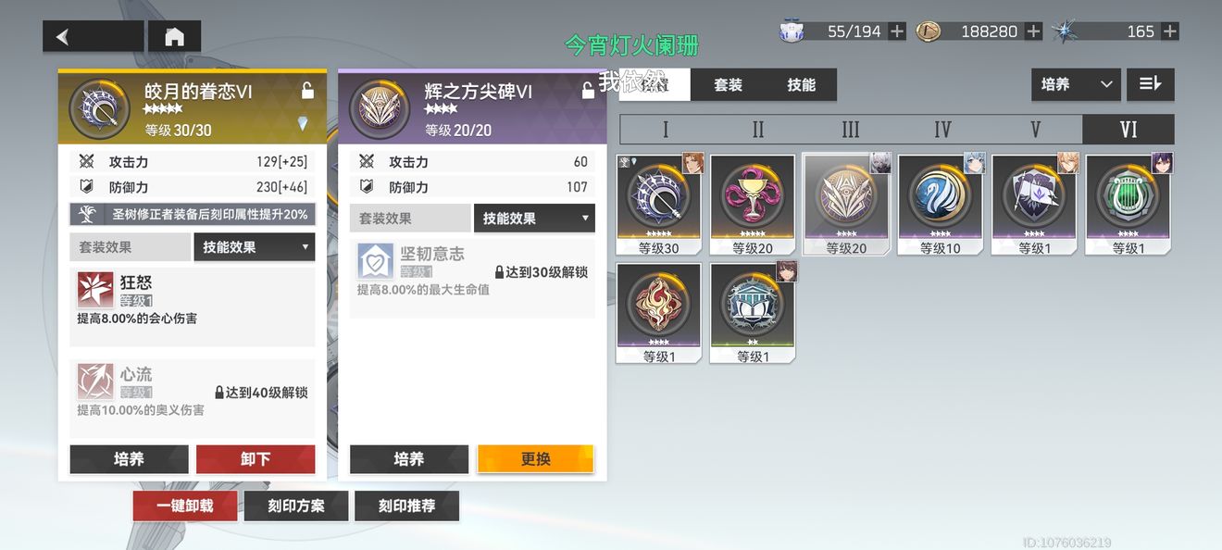This screenshot has height=550, width=1222.
Task: Click the 一键卸载 button
Action: pos(185,506)
